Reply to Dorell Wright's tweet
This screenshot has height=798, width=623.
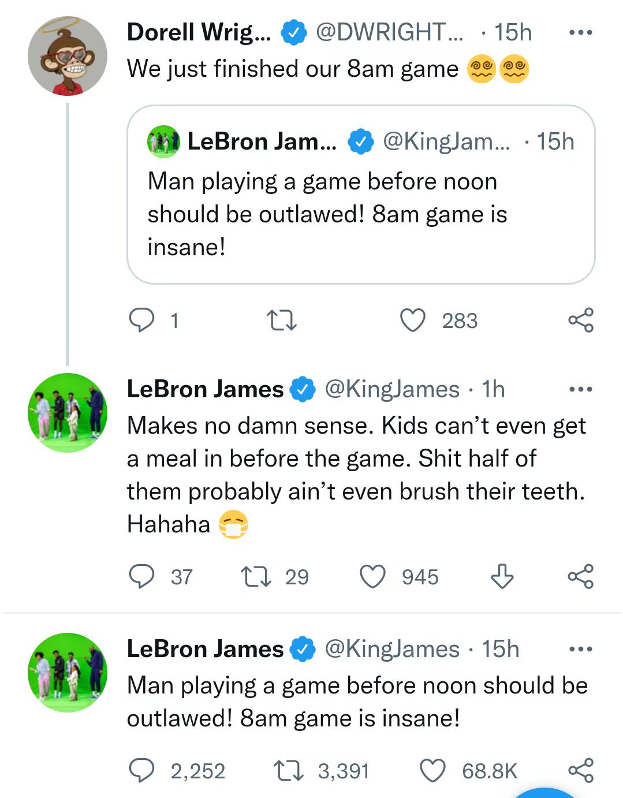point(141,320)
